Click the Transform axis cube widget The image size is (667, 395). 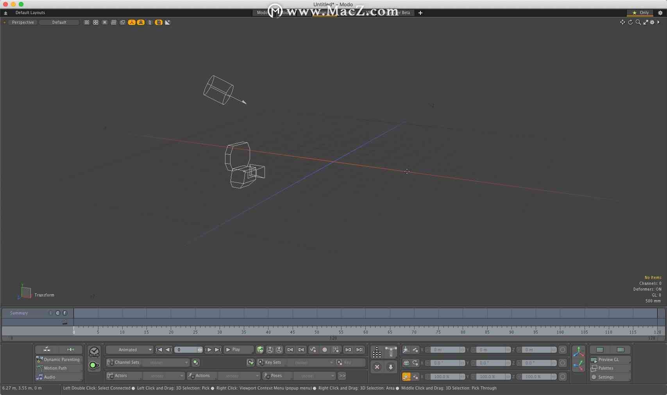tap(25, 292)
